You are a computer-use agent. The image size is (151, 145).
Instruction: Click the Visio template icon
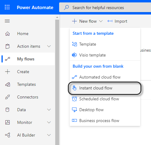tap(74, 55)
